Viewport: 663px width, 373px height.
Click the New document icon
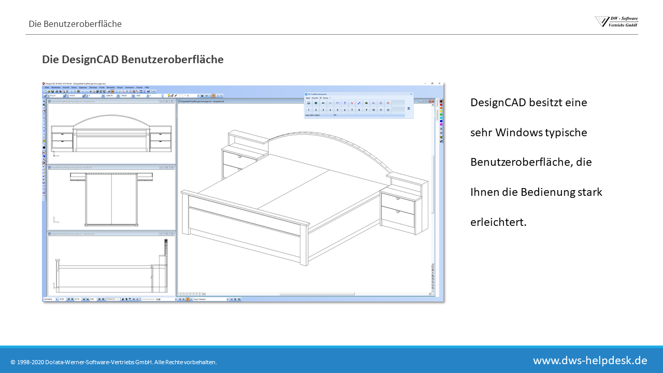pyautogui.click(x=45, y=91)
